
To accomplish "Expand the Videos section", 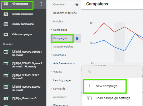I will (x=51, y=71).
